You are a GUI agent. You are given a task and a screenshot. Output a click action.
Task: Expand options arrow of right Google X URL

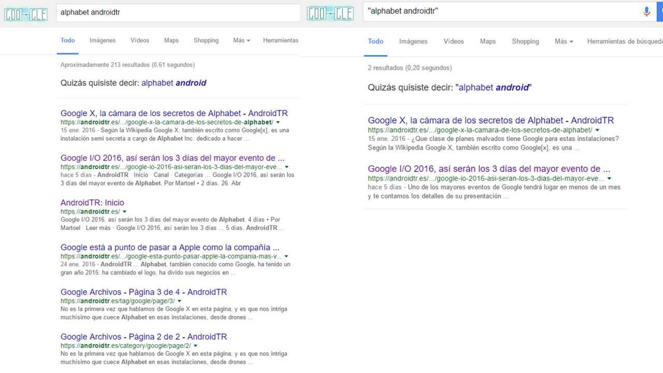[x=597, y=130]
